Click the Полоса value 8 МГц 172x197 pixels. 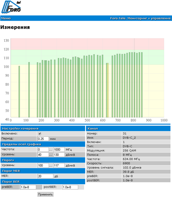(127, 155)
